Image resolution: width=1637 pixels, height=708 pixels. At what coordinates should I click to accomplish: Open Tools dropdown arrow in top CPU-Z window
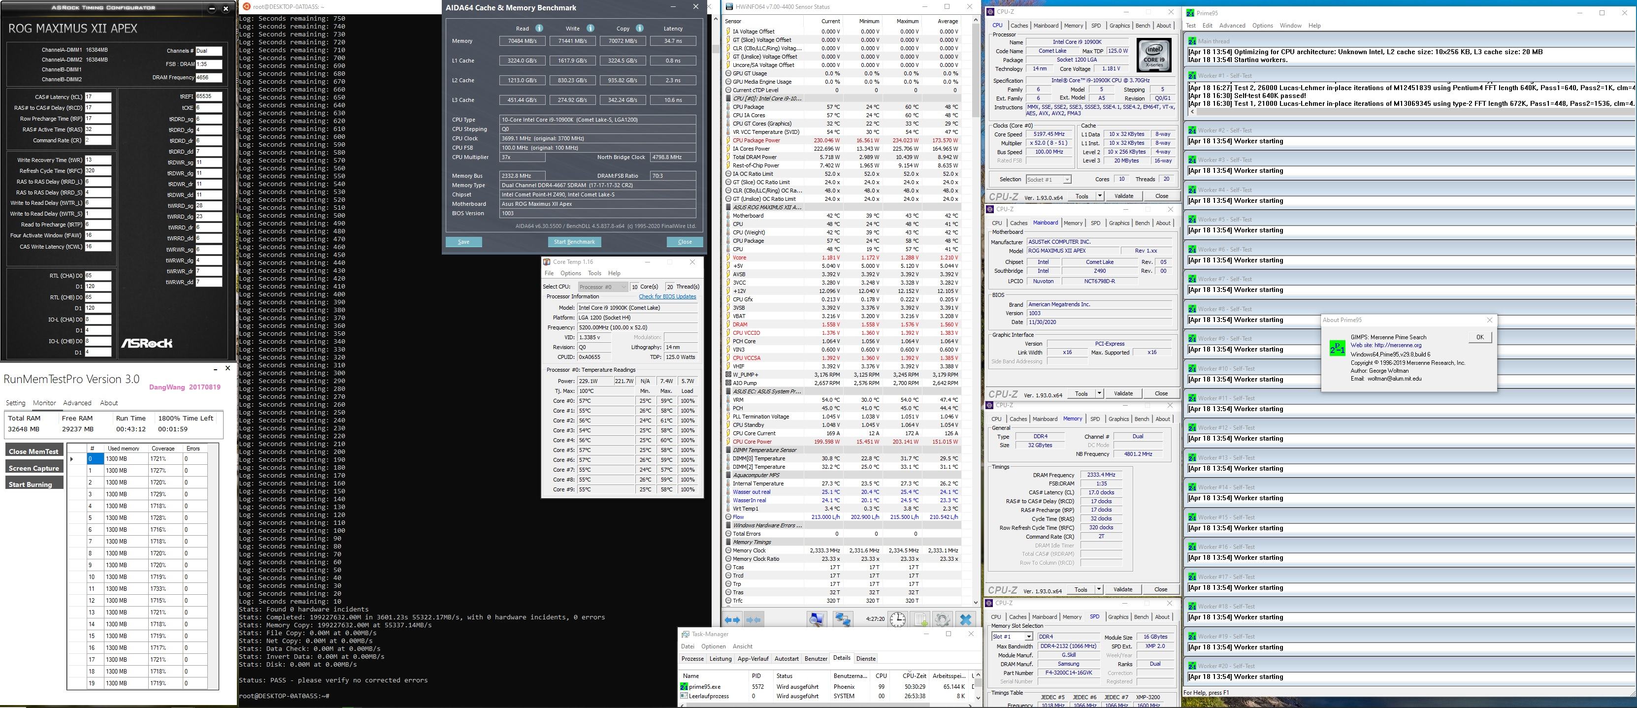(1099, 196)
